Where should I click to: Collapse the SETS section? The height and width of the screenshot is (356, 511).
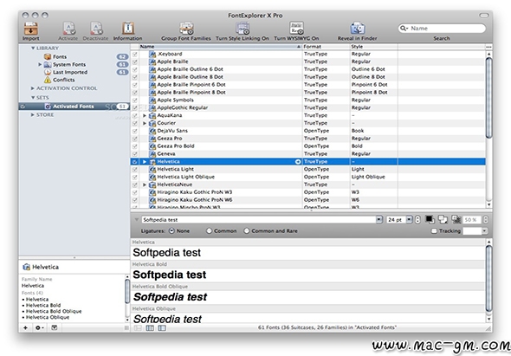[x=33, y=98]
